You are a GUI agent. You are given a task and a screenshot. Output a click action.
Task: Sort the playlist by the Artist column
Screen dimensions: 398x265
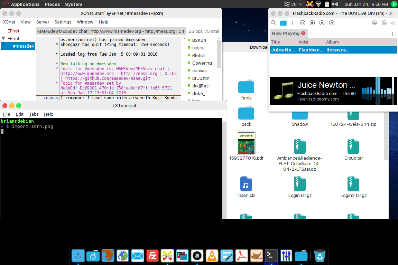[303, 42]
